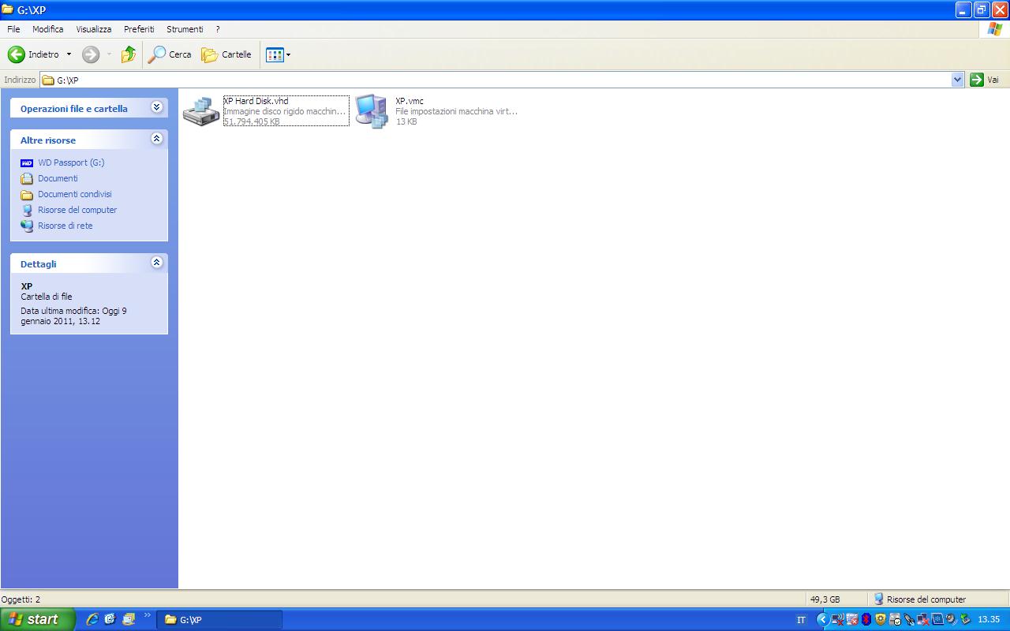Click Risorse del computer in status bar
Viewport: 1010px width, 631px height.
point(919,599)
